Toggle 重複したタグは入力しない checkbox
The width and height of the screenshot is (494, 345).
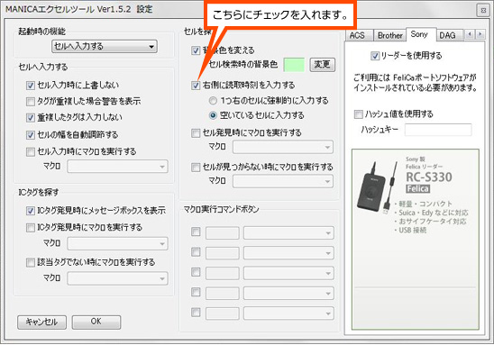click(x=31, y=118)
